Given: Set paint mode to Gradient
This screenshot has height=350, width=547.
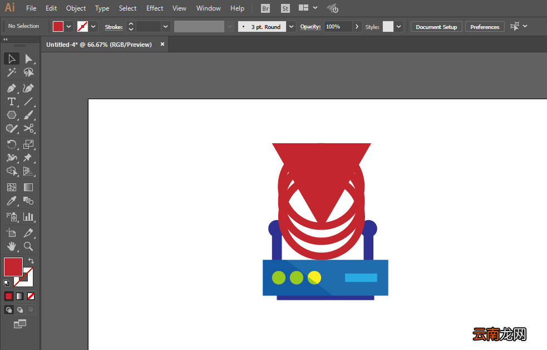Looking at the screenshot, I should click(x=20, y=296).
